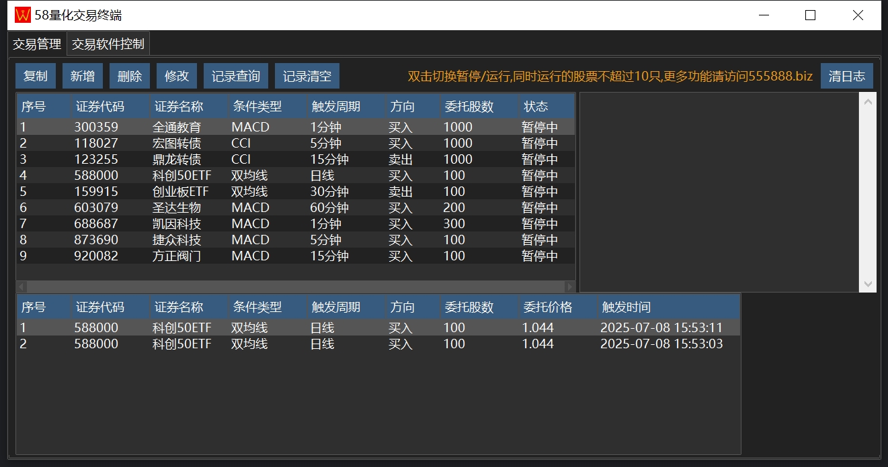The width and height of the screenshot is (888, 467).
Task: Click the log panel's scroll down arrow
Action: pyautogui.click(x=868, y=284)
